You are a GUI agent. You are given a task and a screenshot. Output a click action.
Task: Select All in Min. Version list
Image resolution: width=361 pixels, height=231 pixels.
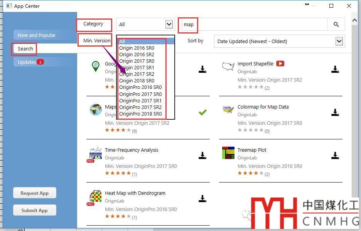coord(146,41)
